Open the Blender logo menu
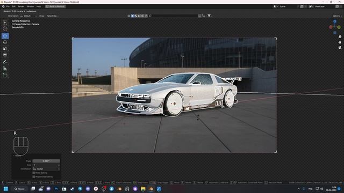Viewport: 344px width, 193px height. (3, 6)
